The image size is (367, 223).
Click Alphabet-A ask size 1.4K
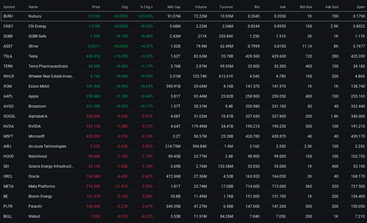pyautogui.click(x=334, y=116)
